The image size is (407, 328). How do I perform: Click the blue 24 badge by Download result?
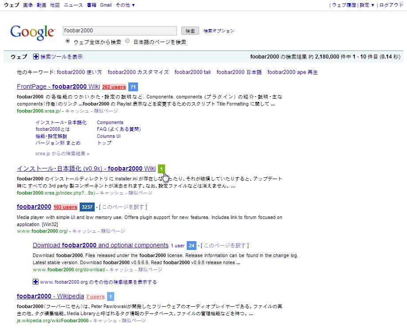click(x=192, y=246)
